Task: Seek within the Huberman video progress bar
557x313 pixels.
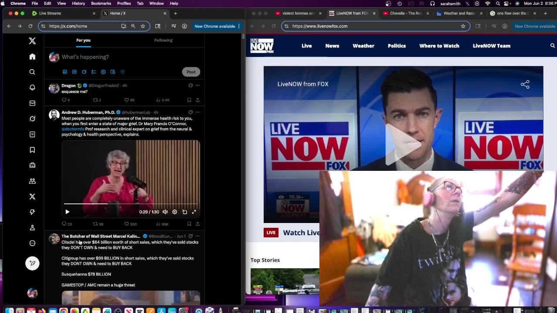Action: 131,203
